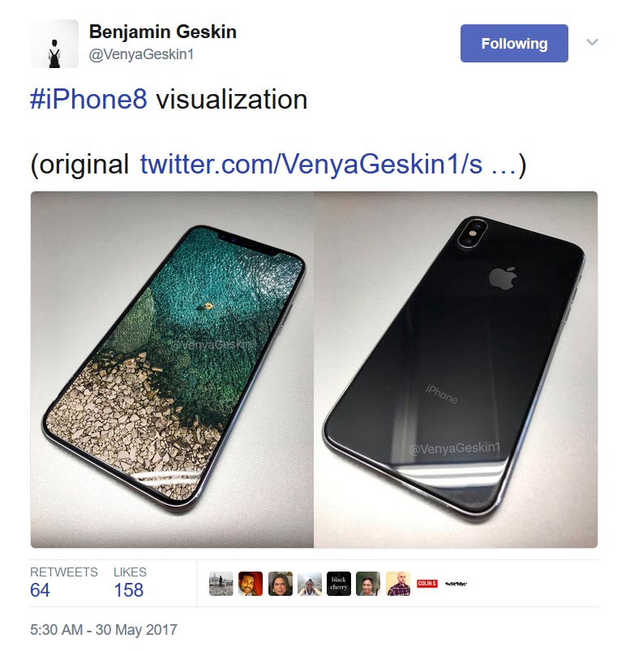
Task: Show the list of 64 retweets
Action: [63, 583]
